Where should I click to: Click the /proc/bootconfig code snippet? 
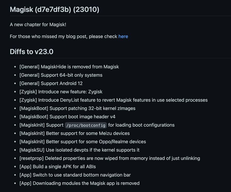(x=86, y=125)
